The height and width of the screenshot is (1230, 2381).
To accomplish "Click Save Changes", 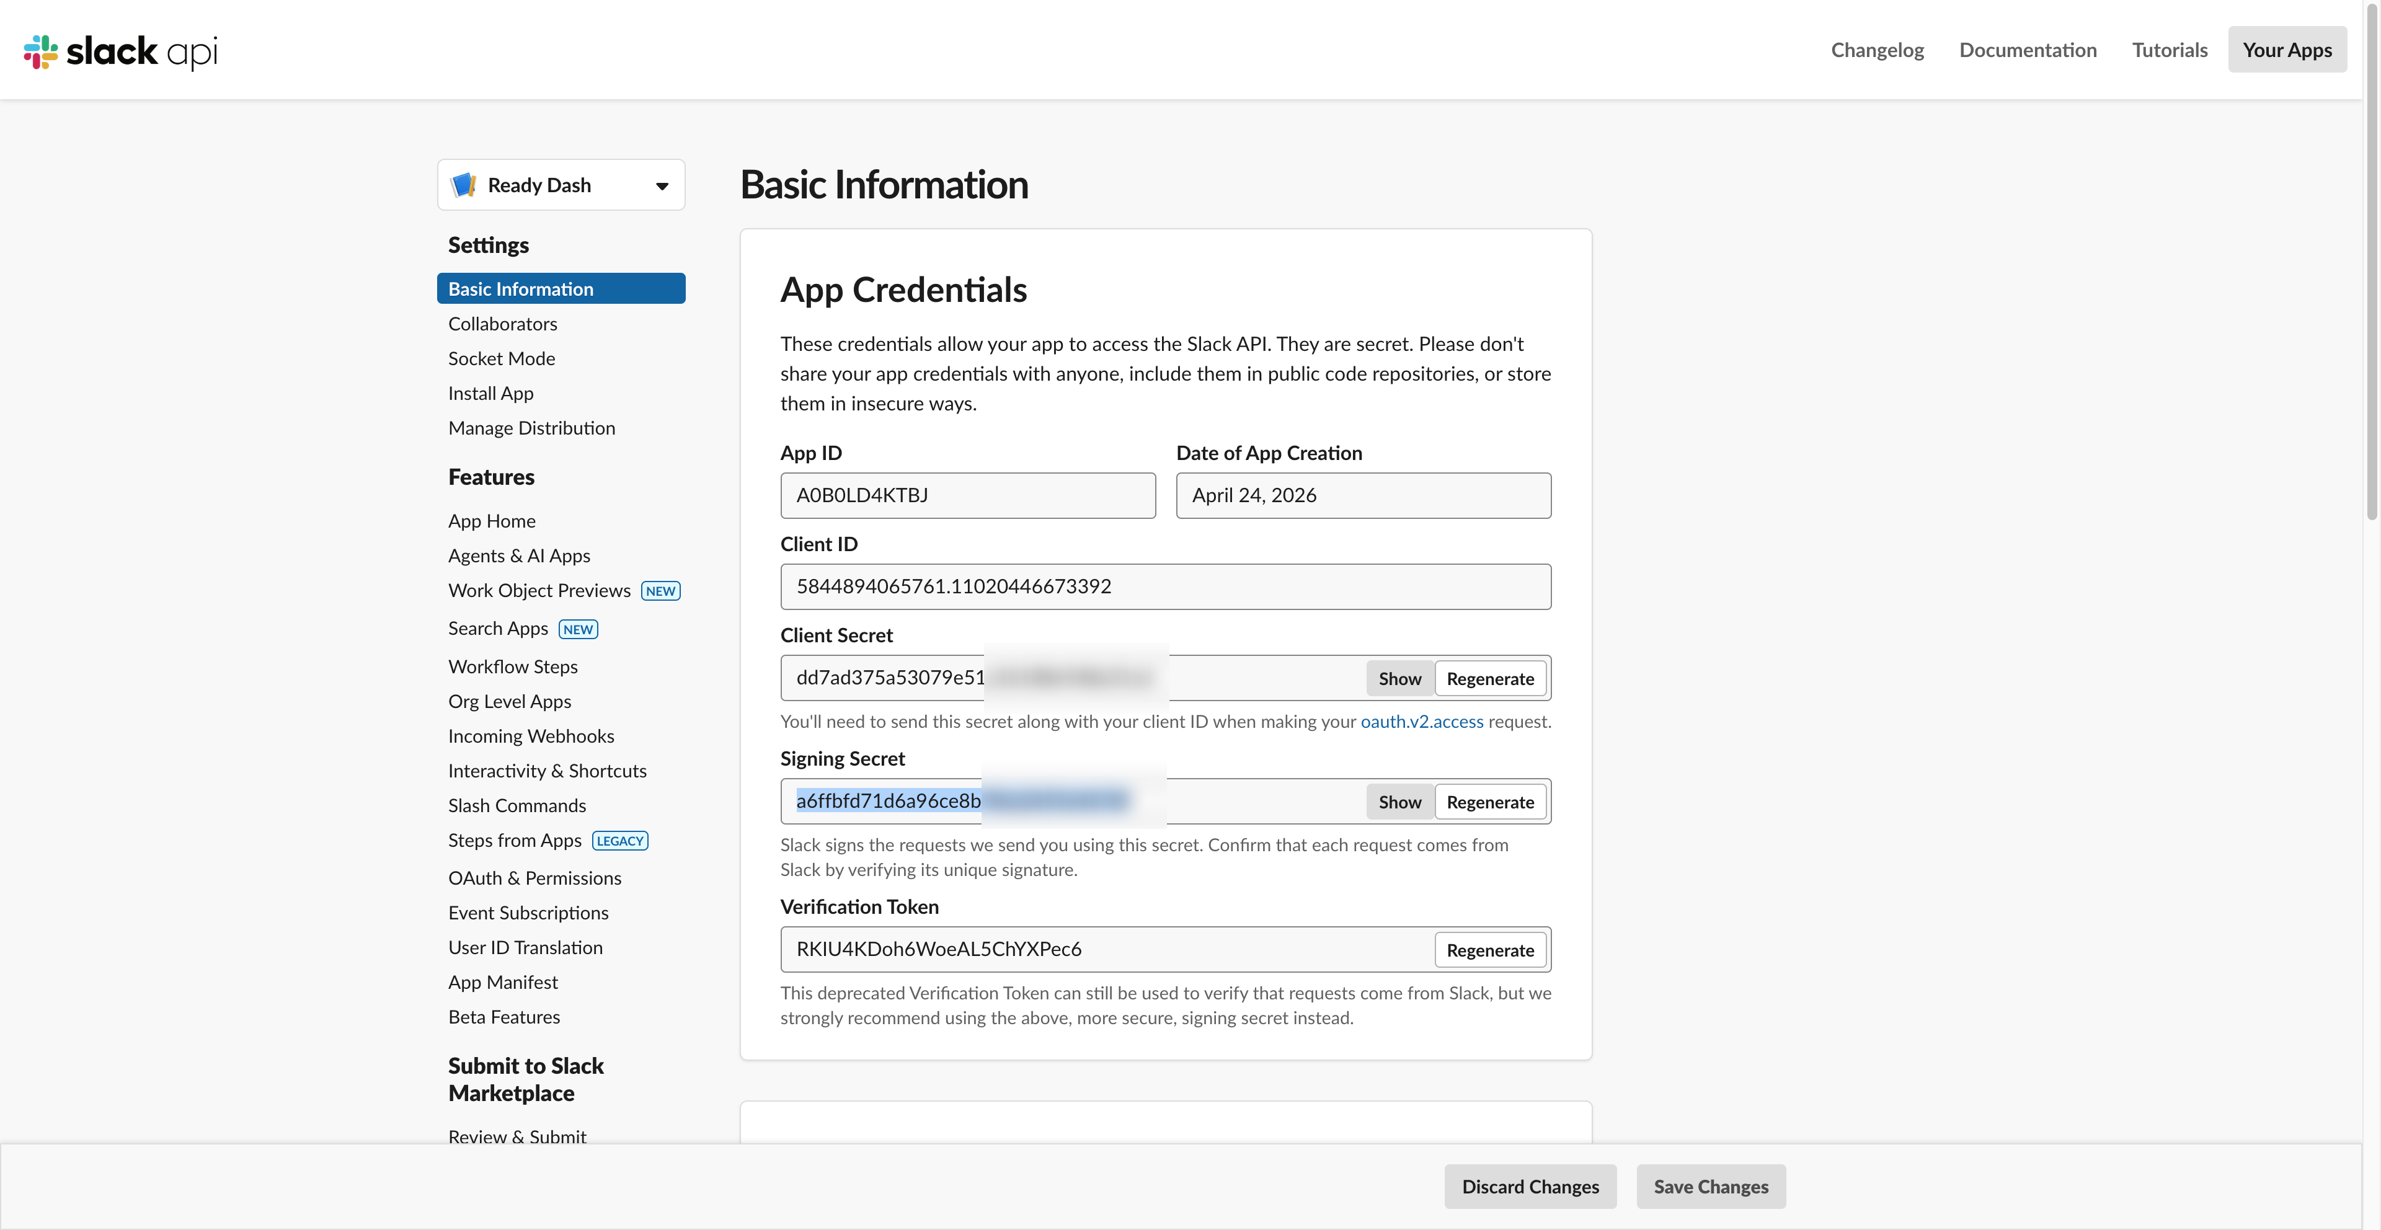I will (1711, 1185).
